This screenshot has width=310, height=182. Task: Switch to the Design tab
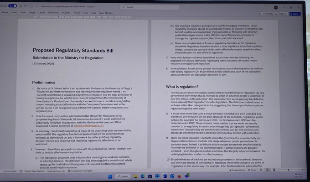[32, 12]
